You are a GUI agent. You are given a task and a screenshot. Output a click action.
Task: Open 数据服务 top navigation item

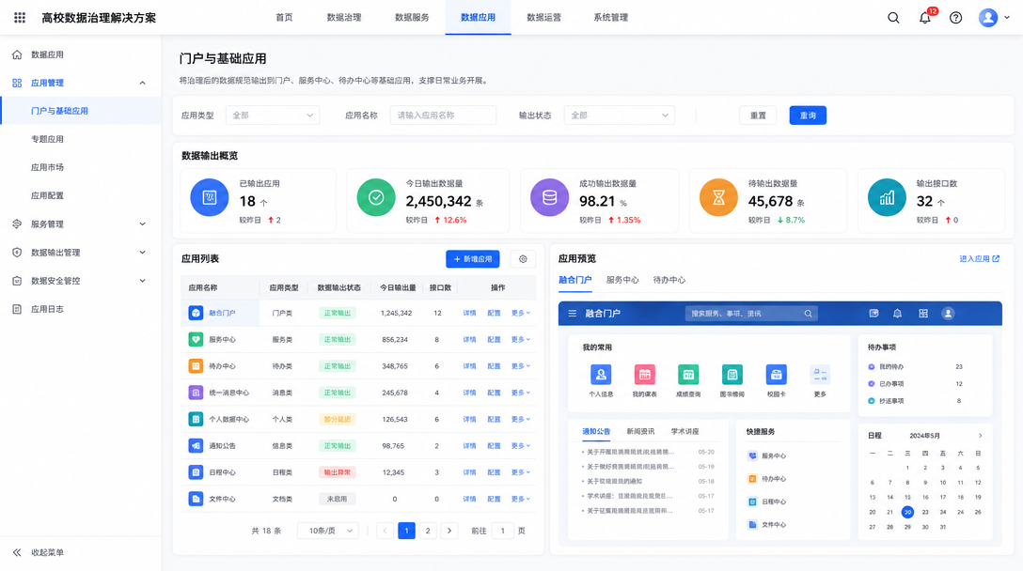(412, 18)
